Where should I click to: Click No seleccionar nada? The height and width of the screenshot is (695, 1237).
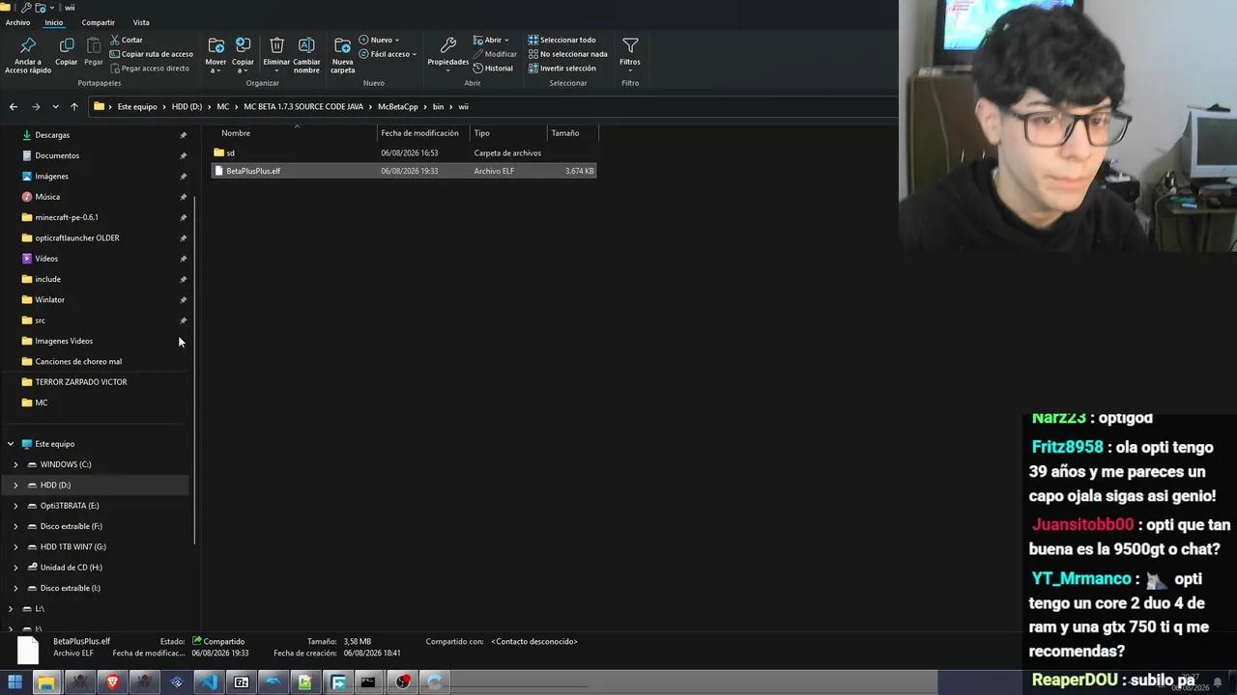567,54
